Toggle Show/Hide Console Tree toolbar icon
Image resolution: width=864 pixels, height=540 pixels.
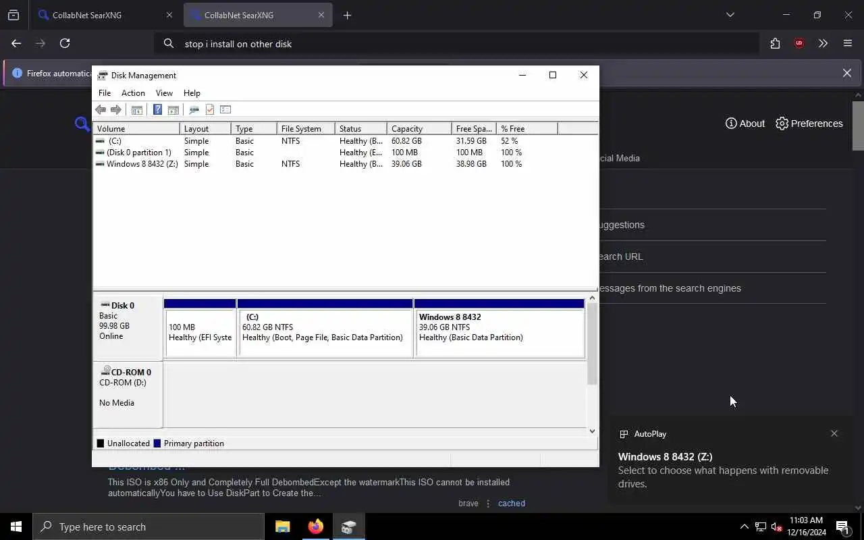tap(137, 109)
